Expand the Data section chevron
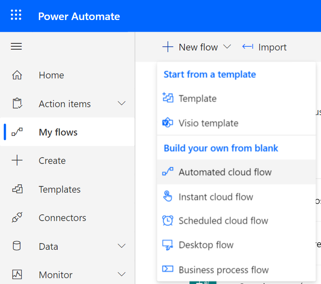 (121, 246)
